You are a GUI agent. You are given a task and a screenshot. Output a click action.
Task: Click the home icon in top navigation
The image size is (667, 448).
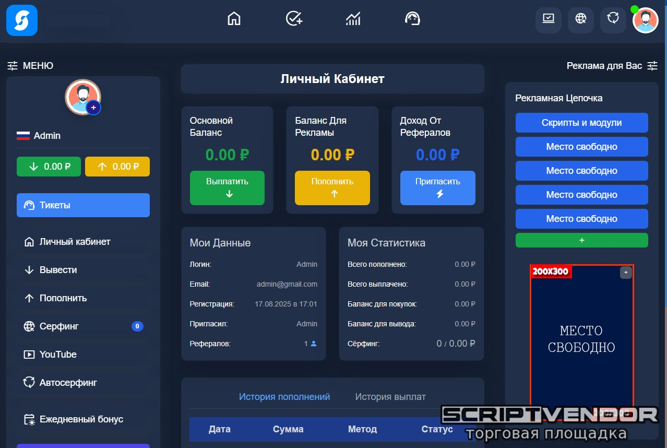tap(234, 19)
